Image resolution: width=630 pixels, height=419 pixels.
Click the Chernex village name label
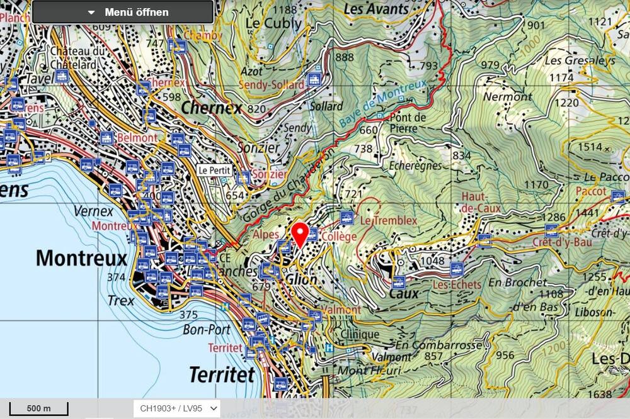[x=212, y=108]
